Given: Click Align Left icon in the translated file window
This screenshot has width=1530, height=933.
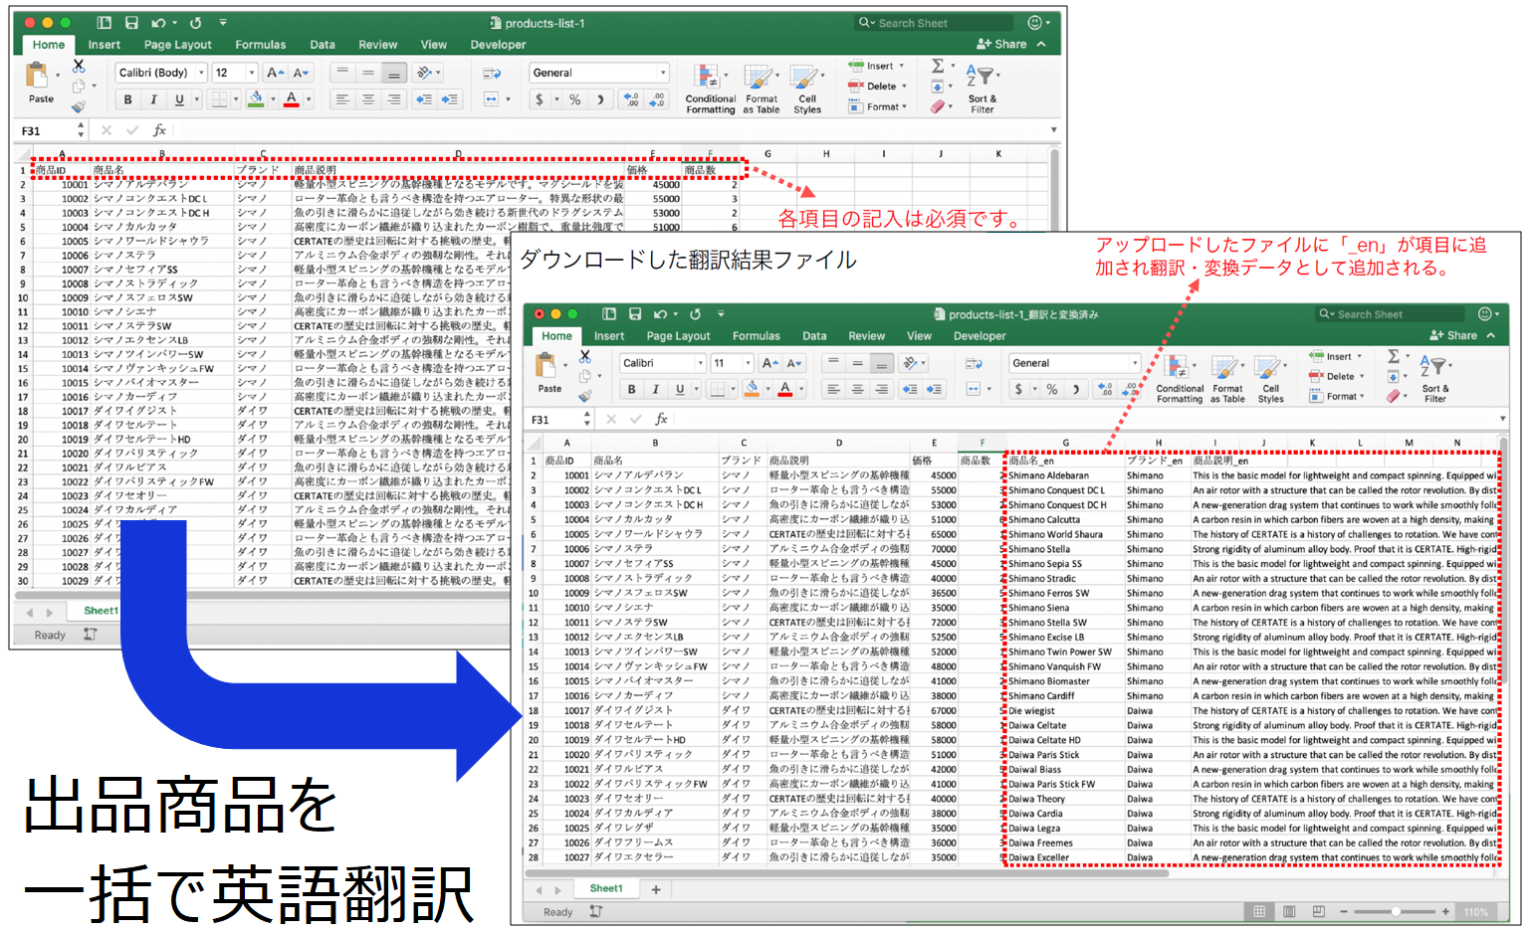Looking at the screenshot, I should 833,389.
